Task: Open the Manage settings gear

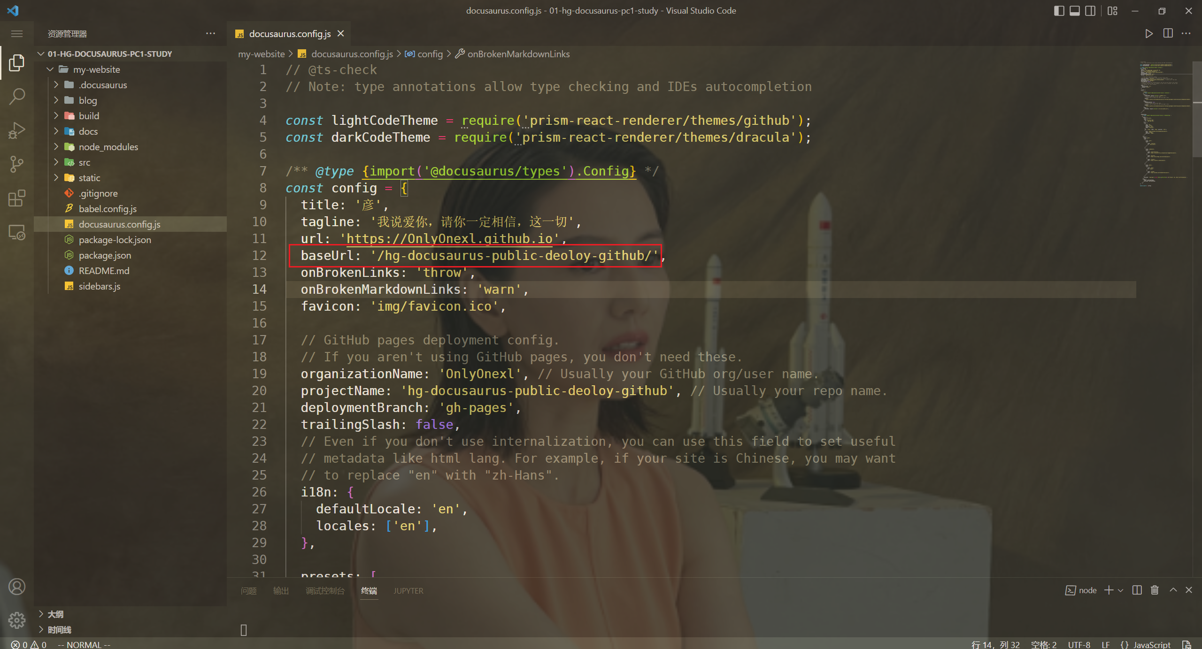Action: [x=17, y=620]
